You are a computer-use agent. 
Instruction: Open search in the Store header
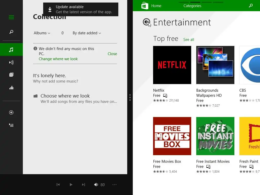tap(251, 6)
